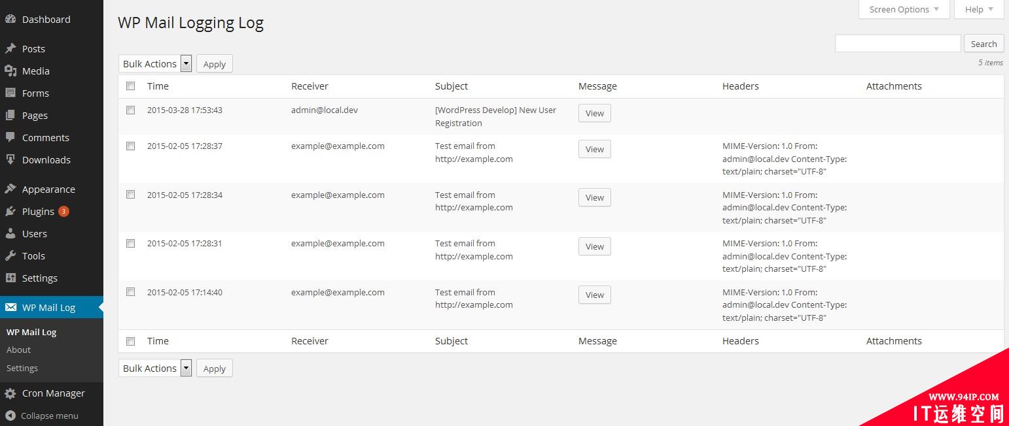Click the Plugins plug icon
This screenshot has height=426, width=1009.
click(10, 212)
